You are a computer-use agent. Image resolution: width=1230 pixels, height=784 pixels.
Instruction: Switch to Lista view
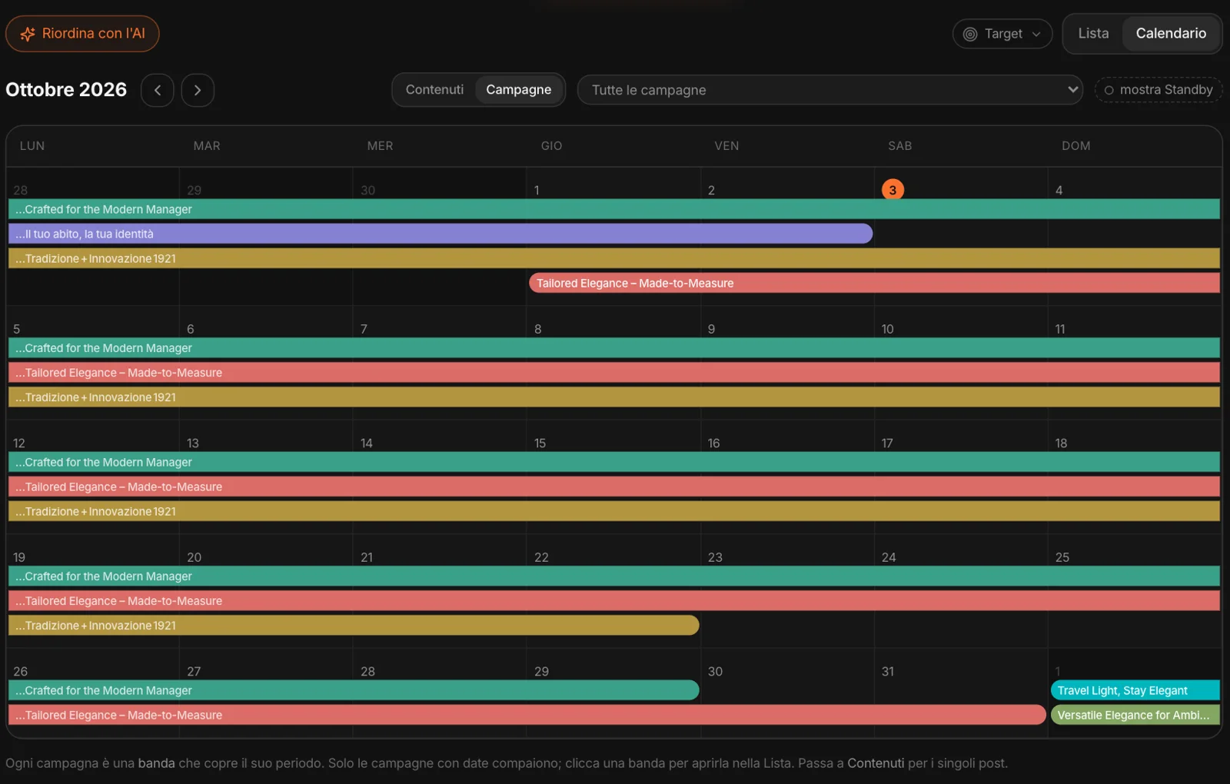[x=1093, y=33]
